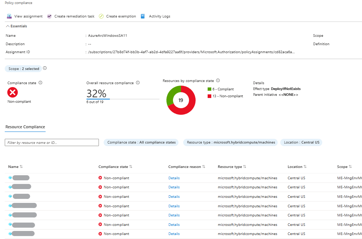The width and height of the screenshot is (362, 239).
Task: Click info icon beside Compliance state heading
Action: tap(41, 83)
